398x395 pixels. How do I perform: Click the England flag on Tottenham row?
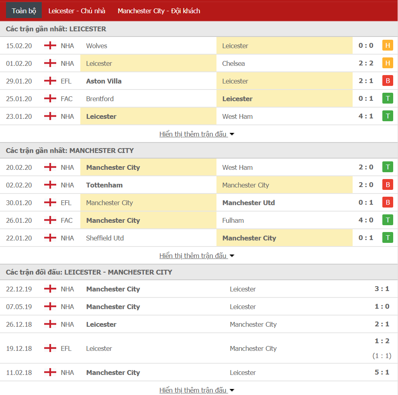50,185
